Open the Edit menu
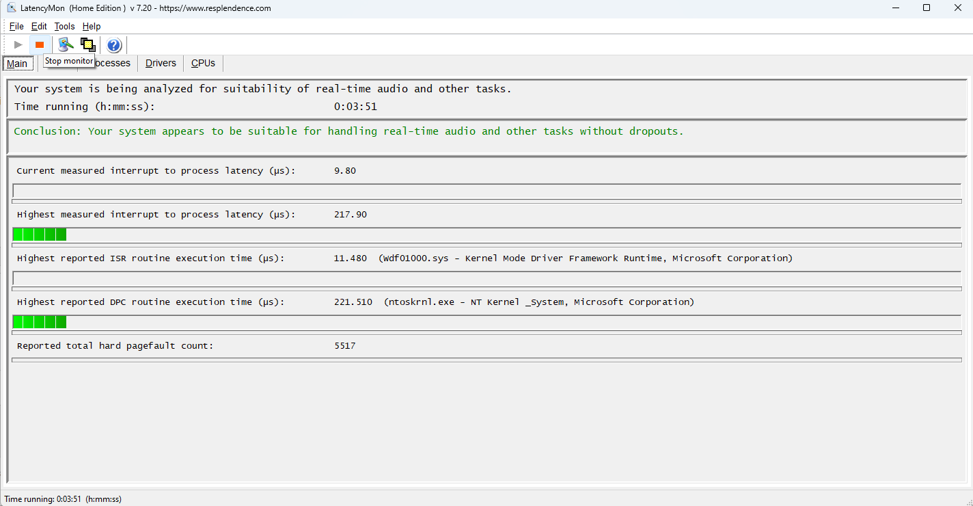 (39, 26)
